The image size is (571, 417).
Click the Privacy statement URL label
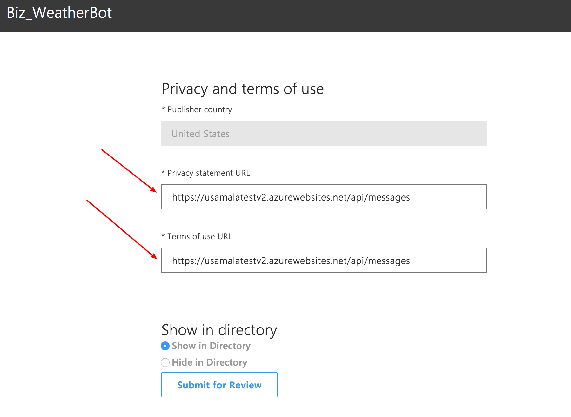pyautogui.click(x=206, y=173)
